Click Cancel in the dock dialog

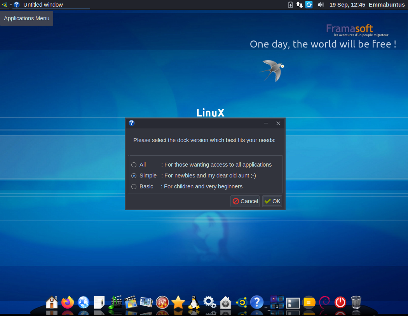(x=245, y=201)
